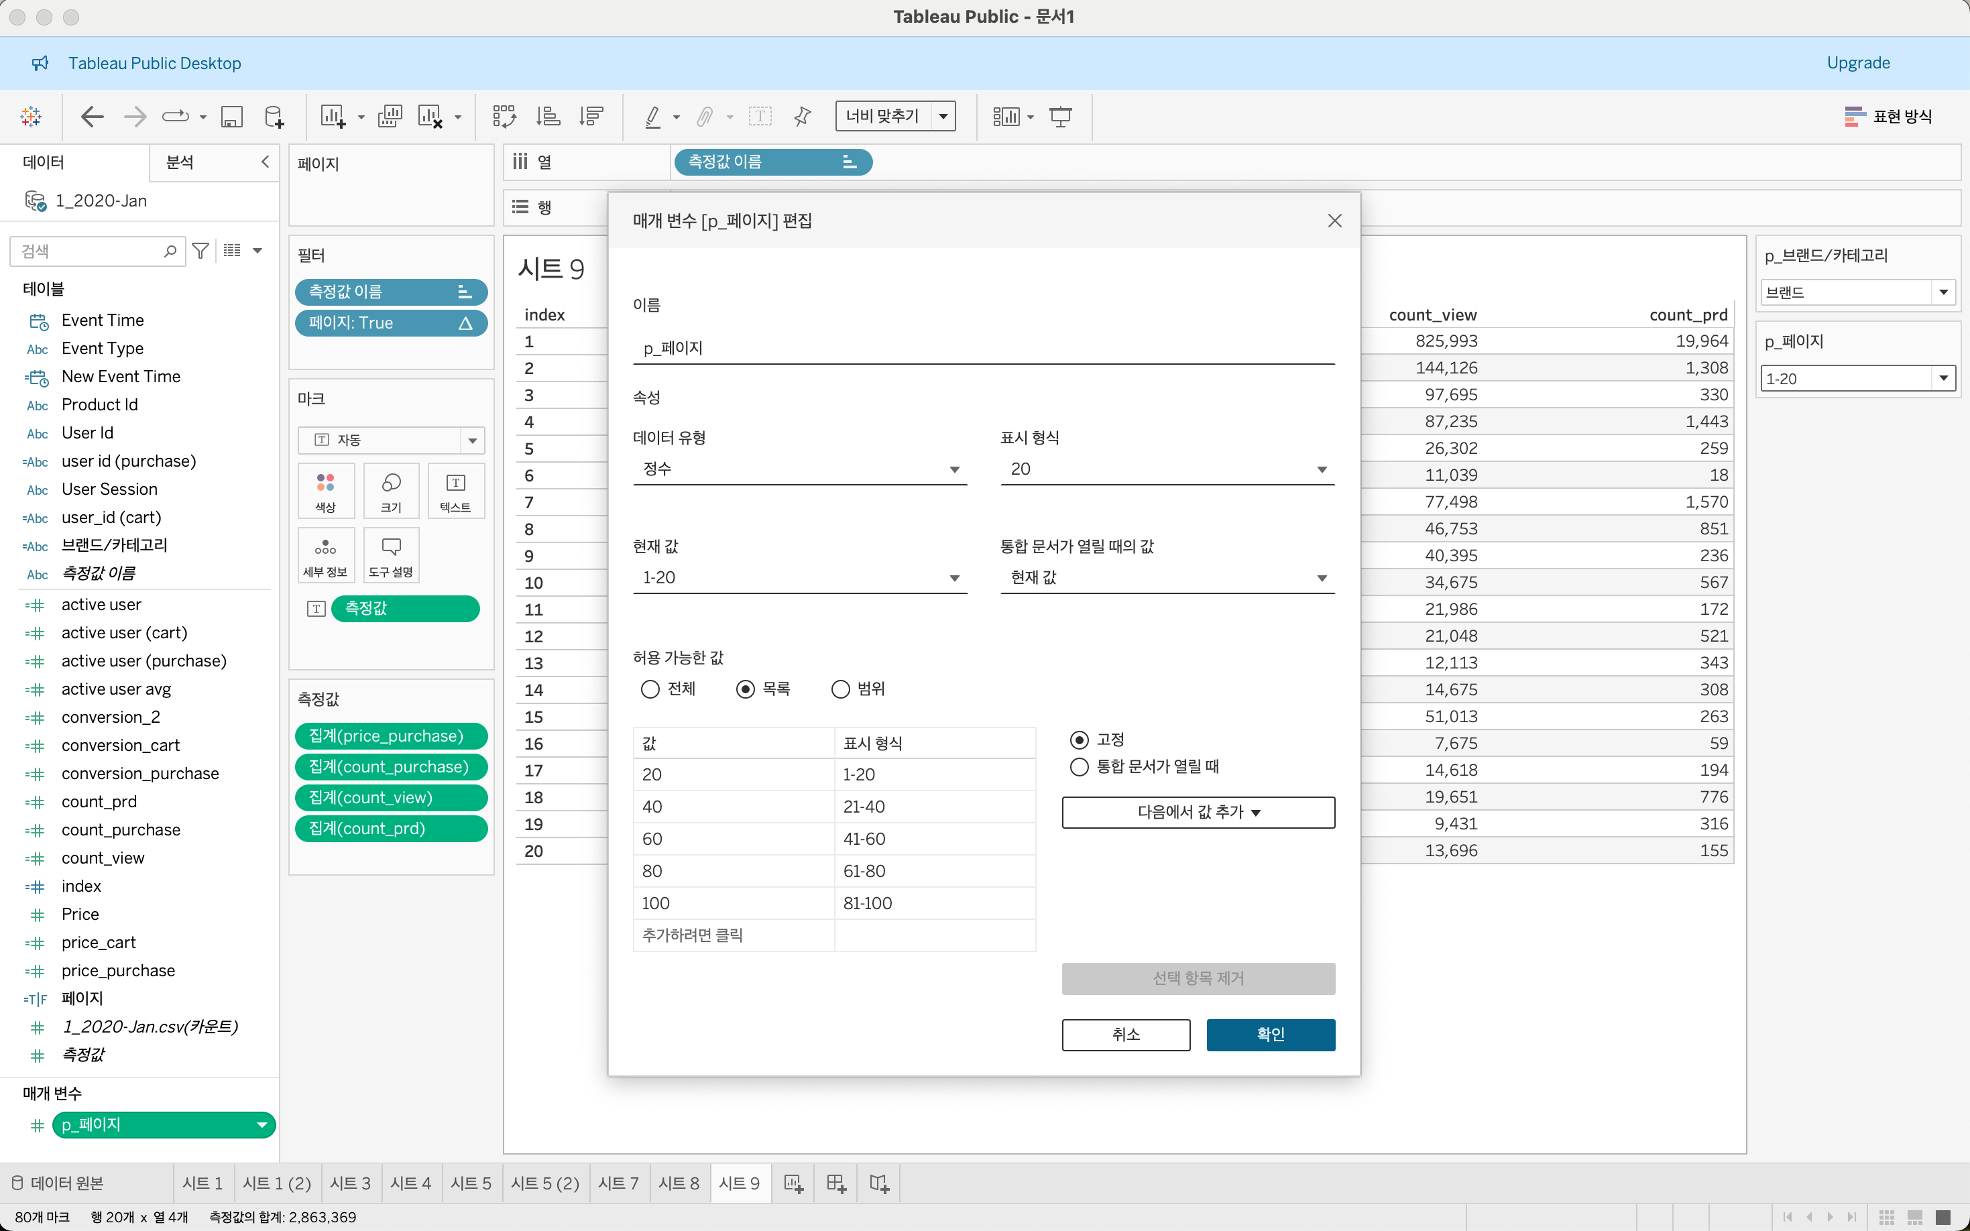Switch to the 시트 5 sheet tab
This screenshot has height=1231, width=1970.
[471, 1183]
